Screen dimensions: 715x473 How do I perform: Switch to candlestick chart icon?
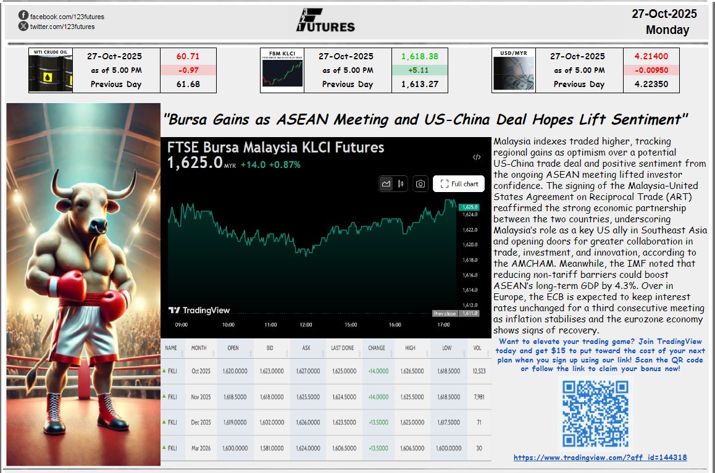click(x=400, y=184)
